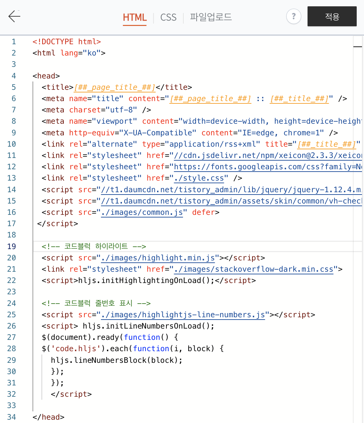Click the closing </script> tag on line 32
This screenshot has width=364, height=423.
point(71,394)
